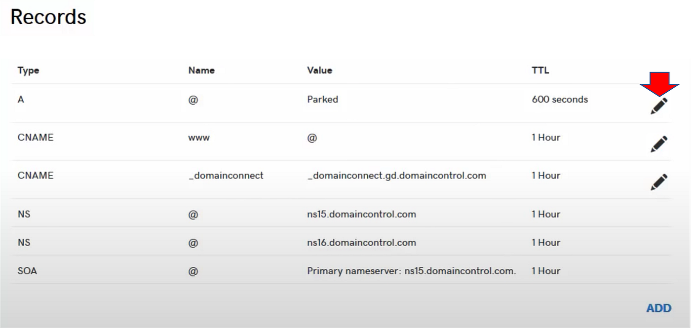Click the Value column header
Screen dimensions: 691x328
pos(319,70)
